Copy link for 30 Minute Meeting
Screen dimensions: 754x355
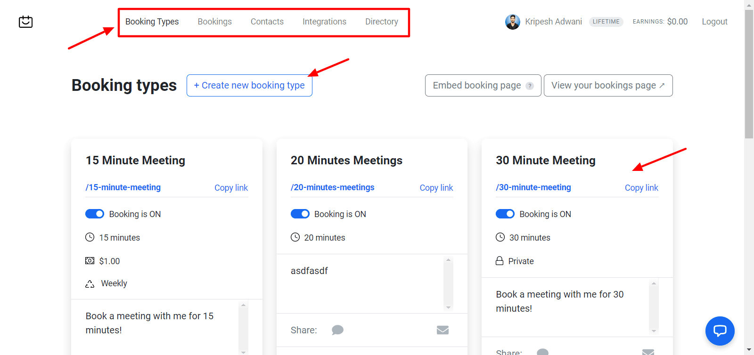click(x=641, y=187)
